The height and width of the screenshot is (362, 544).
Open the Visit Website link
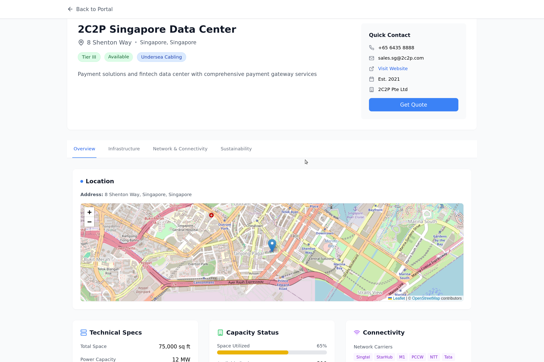pyautogui.click(x=393, y=69)
